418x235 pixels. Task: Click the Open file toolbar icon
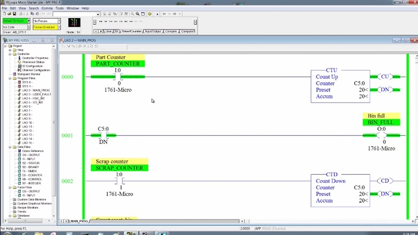pyautogui.click(x=9, y=14)
